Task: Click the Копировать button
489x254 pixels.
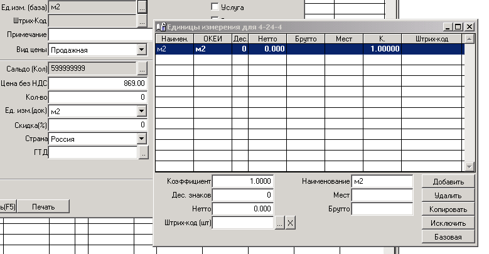Action: coord(448,209)
